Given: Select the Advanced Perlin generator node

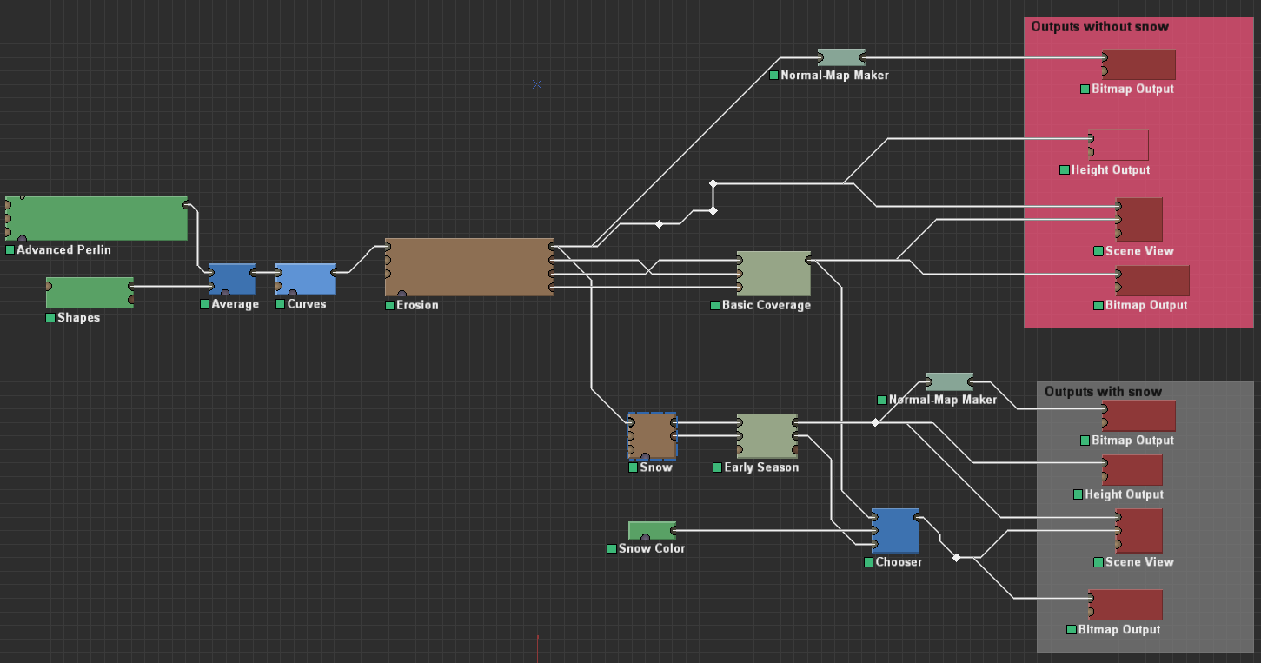Looking at the screenshot, I should point(96,218).
